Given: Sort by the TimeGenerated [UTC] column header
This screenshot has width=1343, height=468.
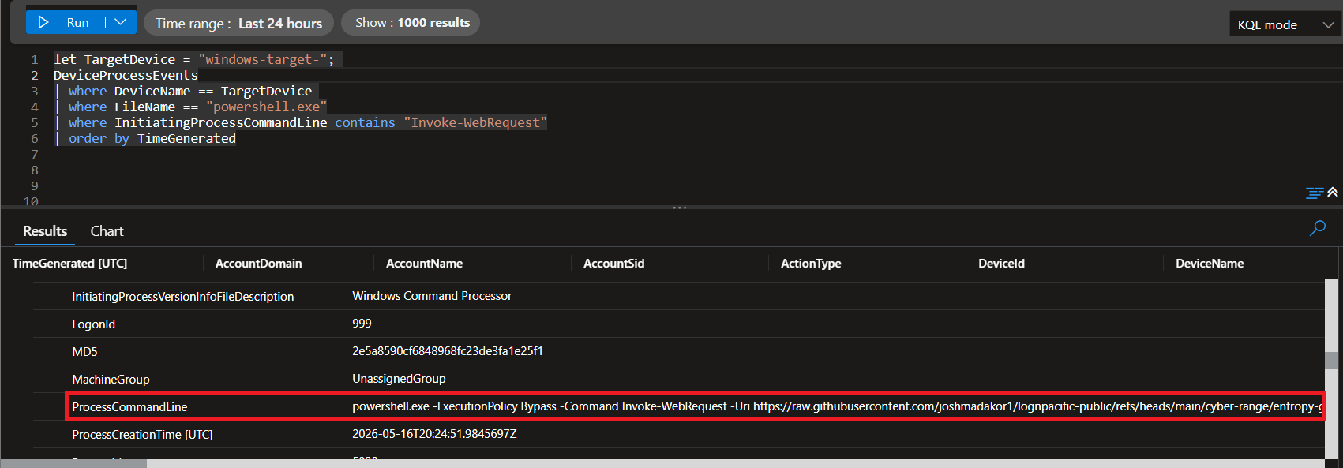Looking at the screenshot, I should (69, 264).
